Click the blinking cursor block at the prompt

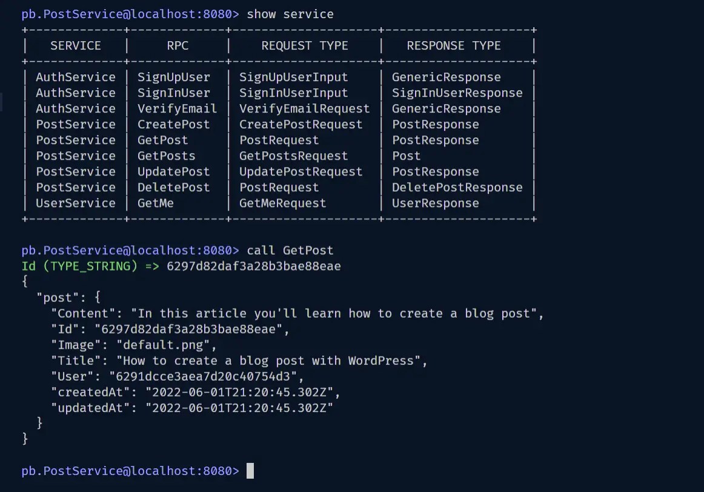tap(249, 471)
